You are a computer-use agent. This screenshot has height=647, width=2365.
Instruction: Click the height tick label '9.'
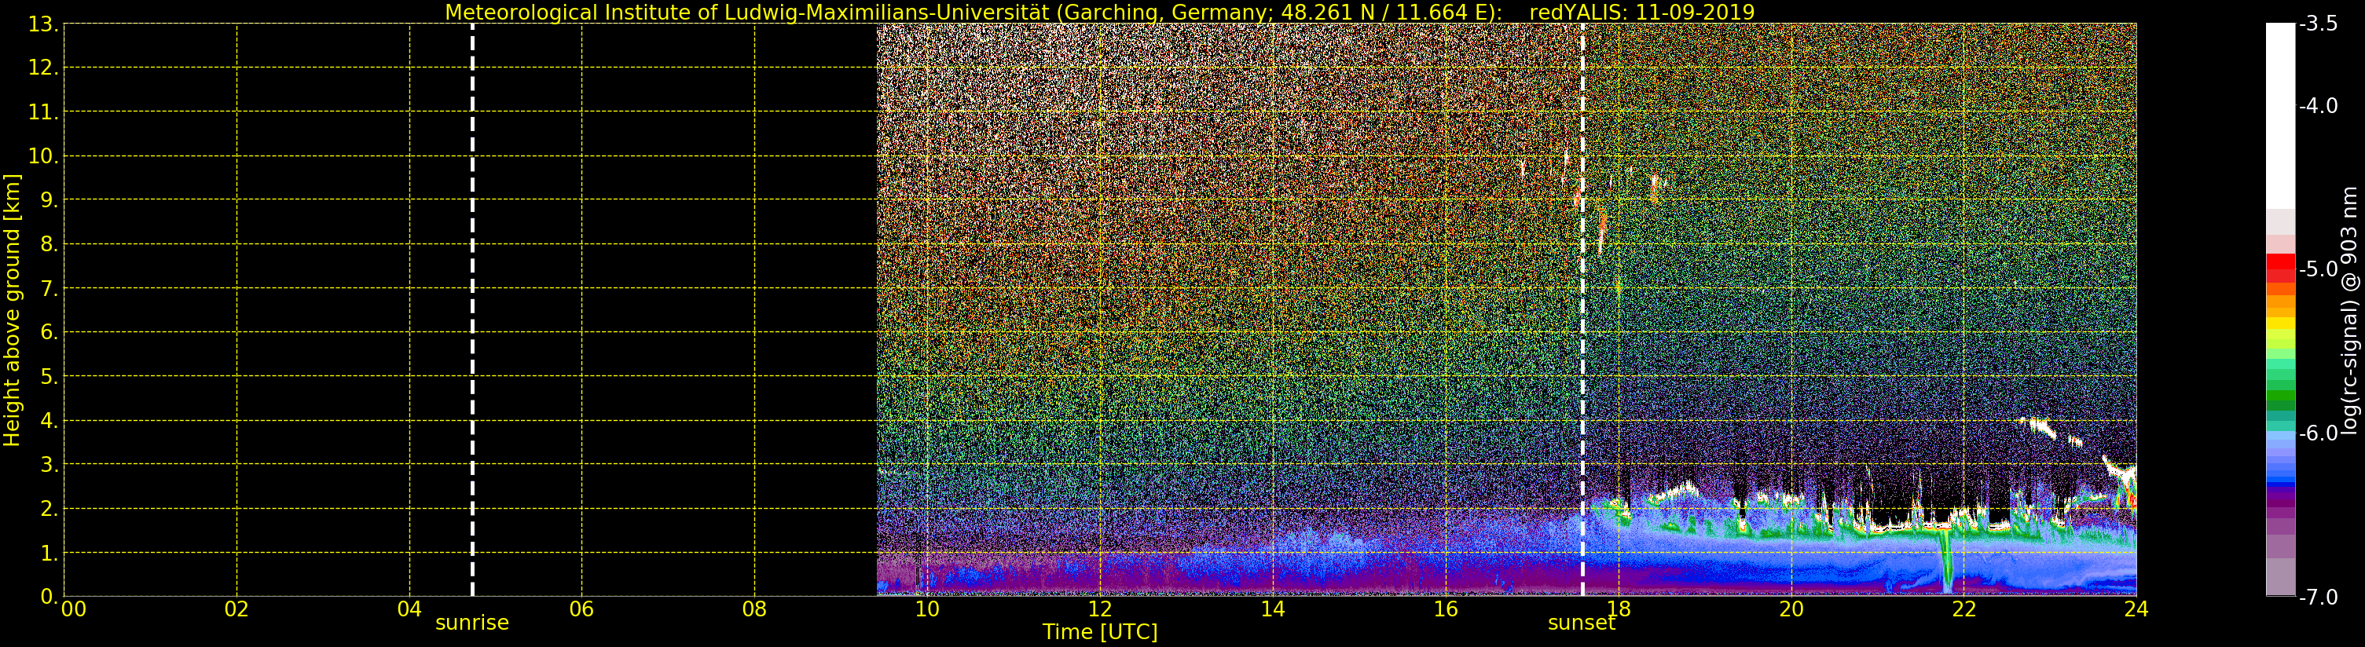tap(49, 200)
